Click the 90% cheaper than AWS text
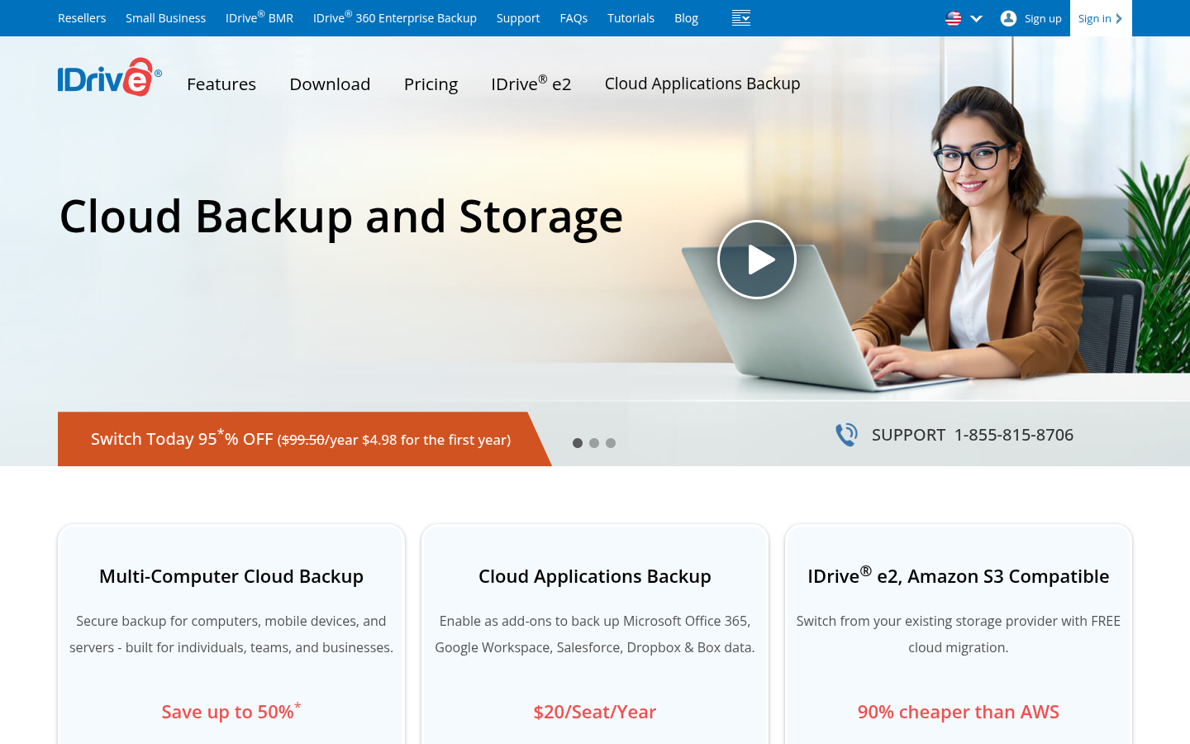The width and height of the screenshot is (1190, 744). pyautogui.click(x=959, y=712)
